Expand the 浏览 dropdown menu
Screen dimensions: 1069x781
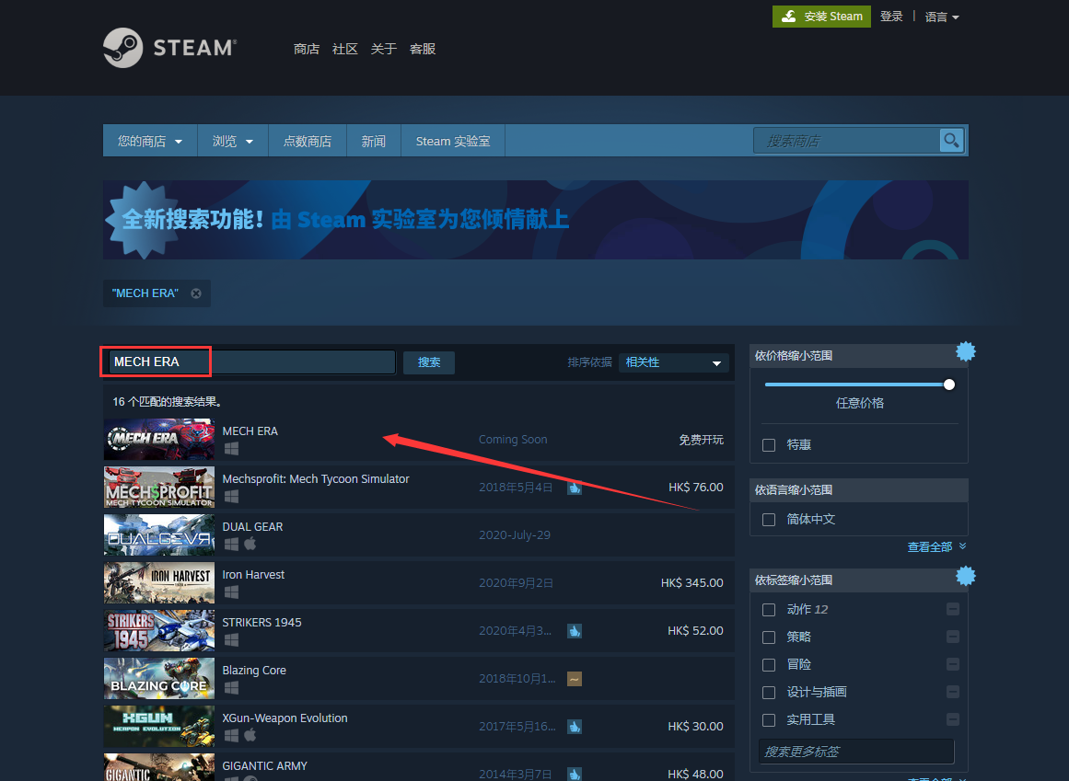232,141
